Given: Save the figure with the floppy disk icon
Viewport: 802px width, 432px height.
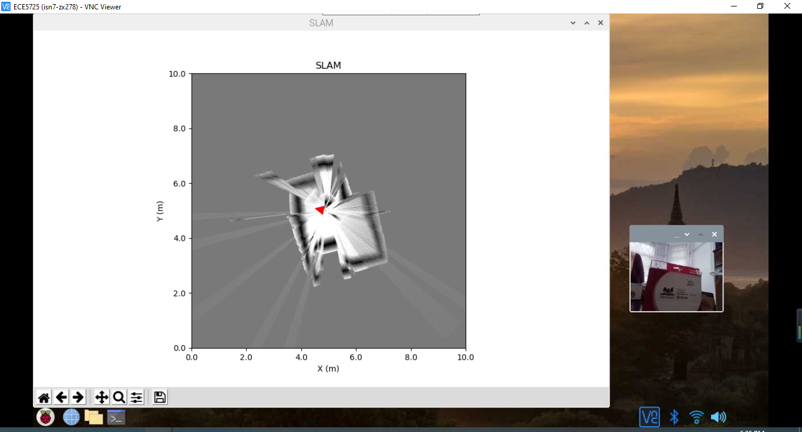Looking at the screenshot, I should (160, 397).
